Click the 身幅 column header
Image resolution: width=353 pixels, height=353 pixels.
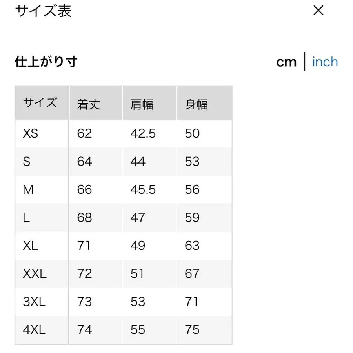click(x=196, y=104)
